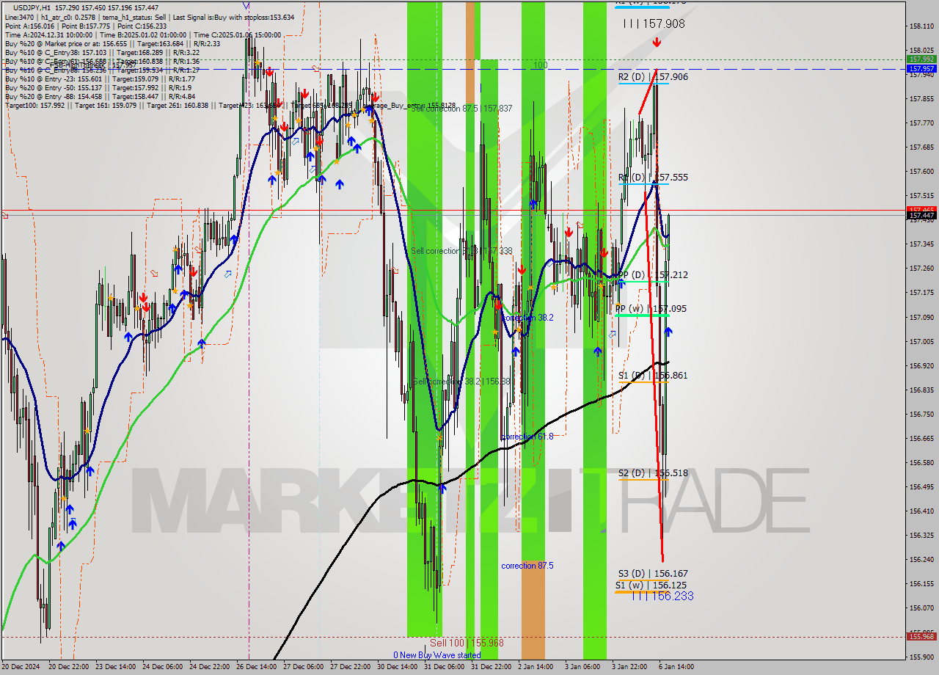Select the 0 New Buy Wave started text
This screenshot has height=675, width=939.
pos(437,655)
